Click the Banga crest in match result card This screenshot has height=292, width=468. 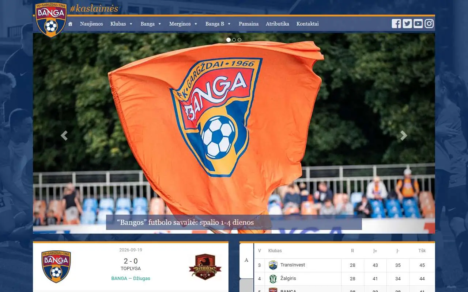click(56, 266)
